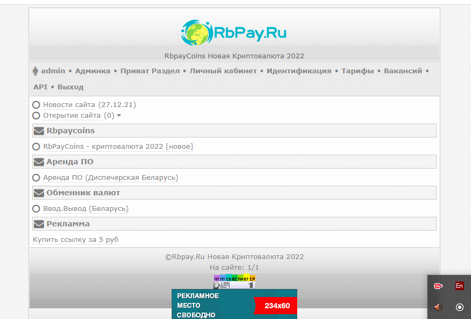This screenshot has width=471, height=319.
Task: Click the envelope icon beside Рекламма
Action: point(39,224)
